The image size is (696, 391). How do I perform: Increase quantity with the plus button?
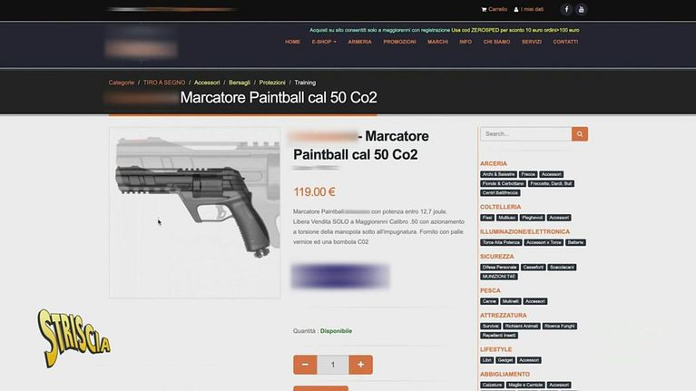(360, 365)
